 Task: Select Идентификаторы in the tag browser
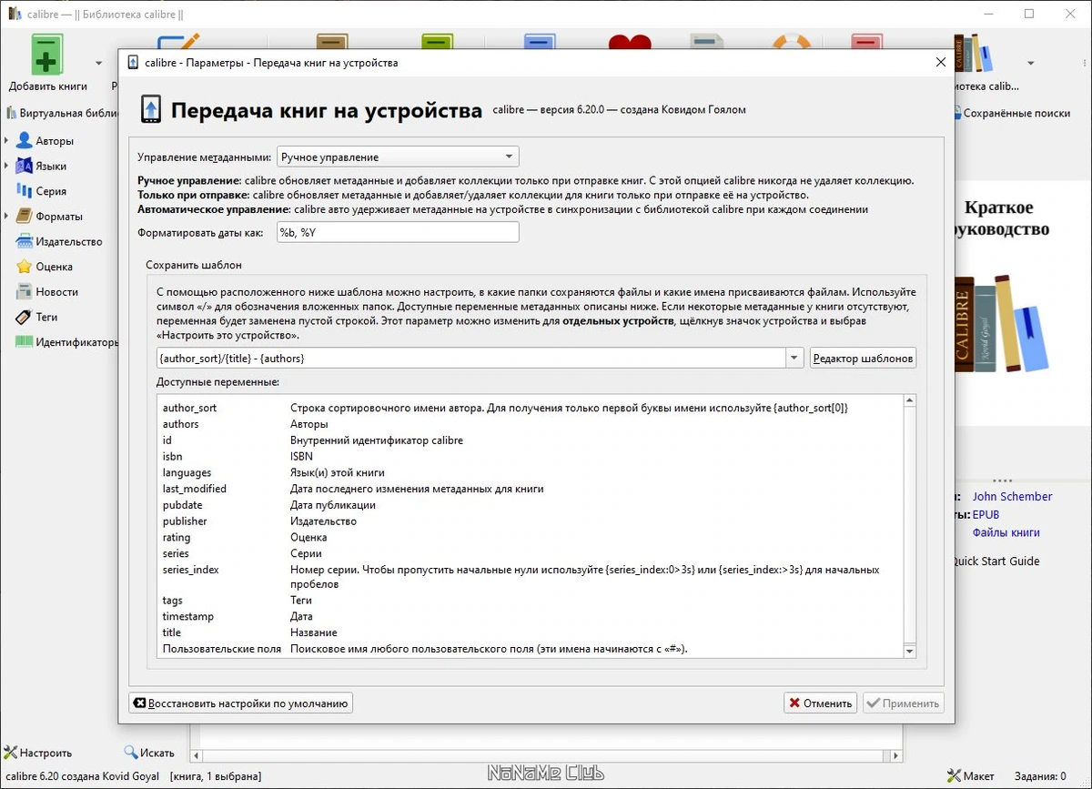[66, 342]
